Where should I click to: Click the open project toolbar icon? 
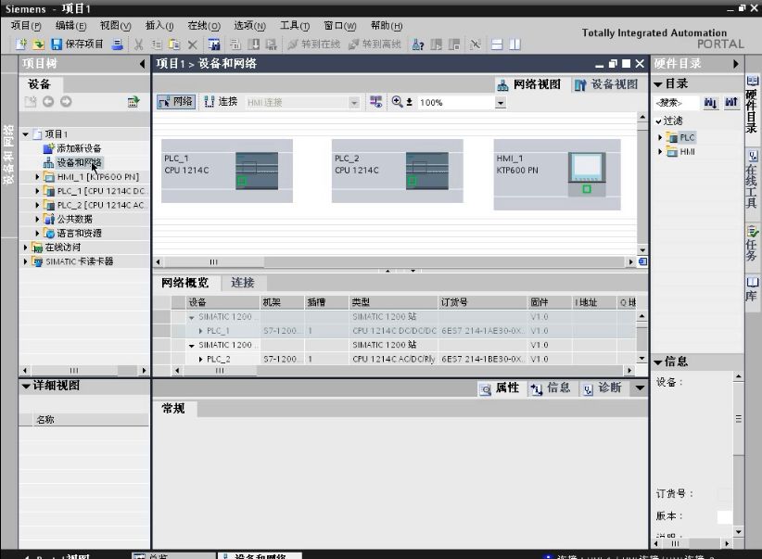pyautogui.click(x=38, y=44)
